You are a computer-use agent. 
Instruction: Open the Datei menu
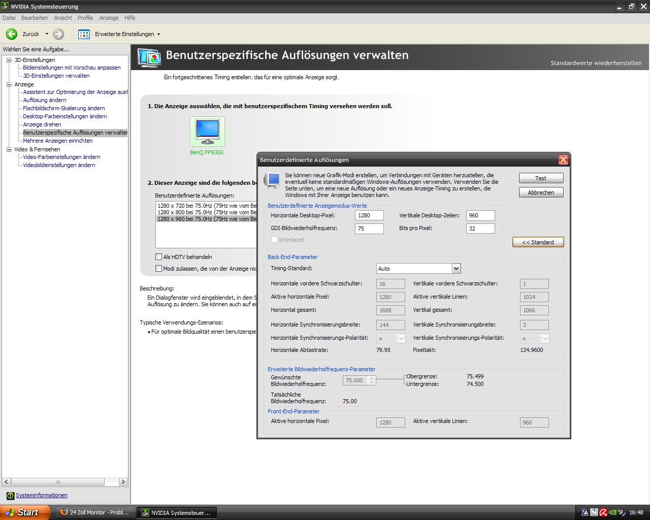(x=9, y=18)
